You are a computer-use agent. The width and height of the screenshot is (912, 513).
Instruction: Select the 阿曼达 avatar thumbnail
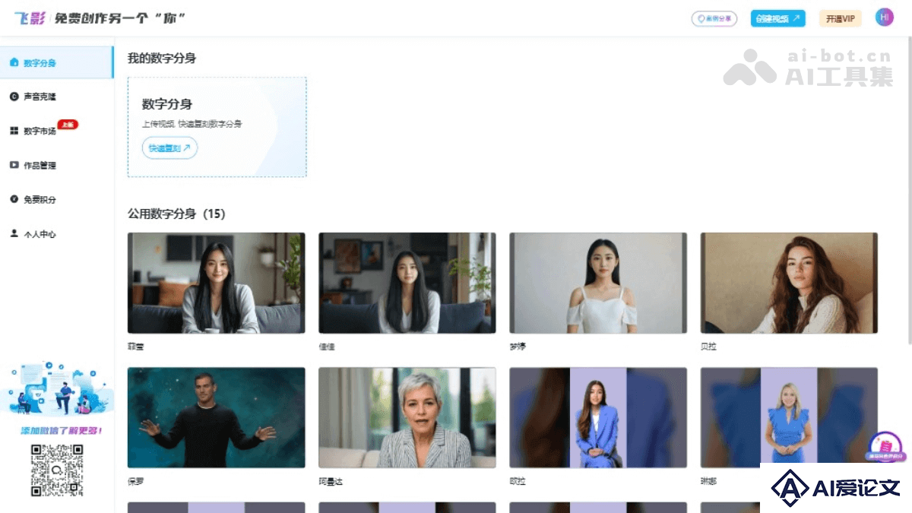tap(407, 418)
